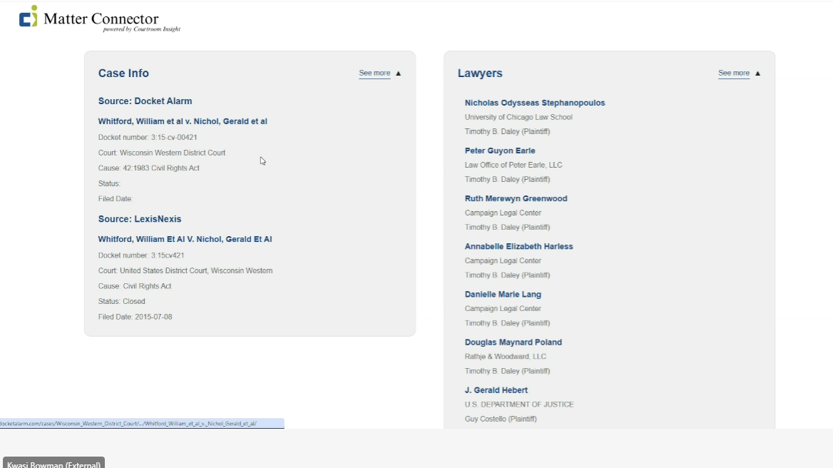833x468 pixels.
Task: Open Nicholas Odysseas Stephanopoulos lawyer profile
Action: (x=535, y=103)
